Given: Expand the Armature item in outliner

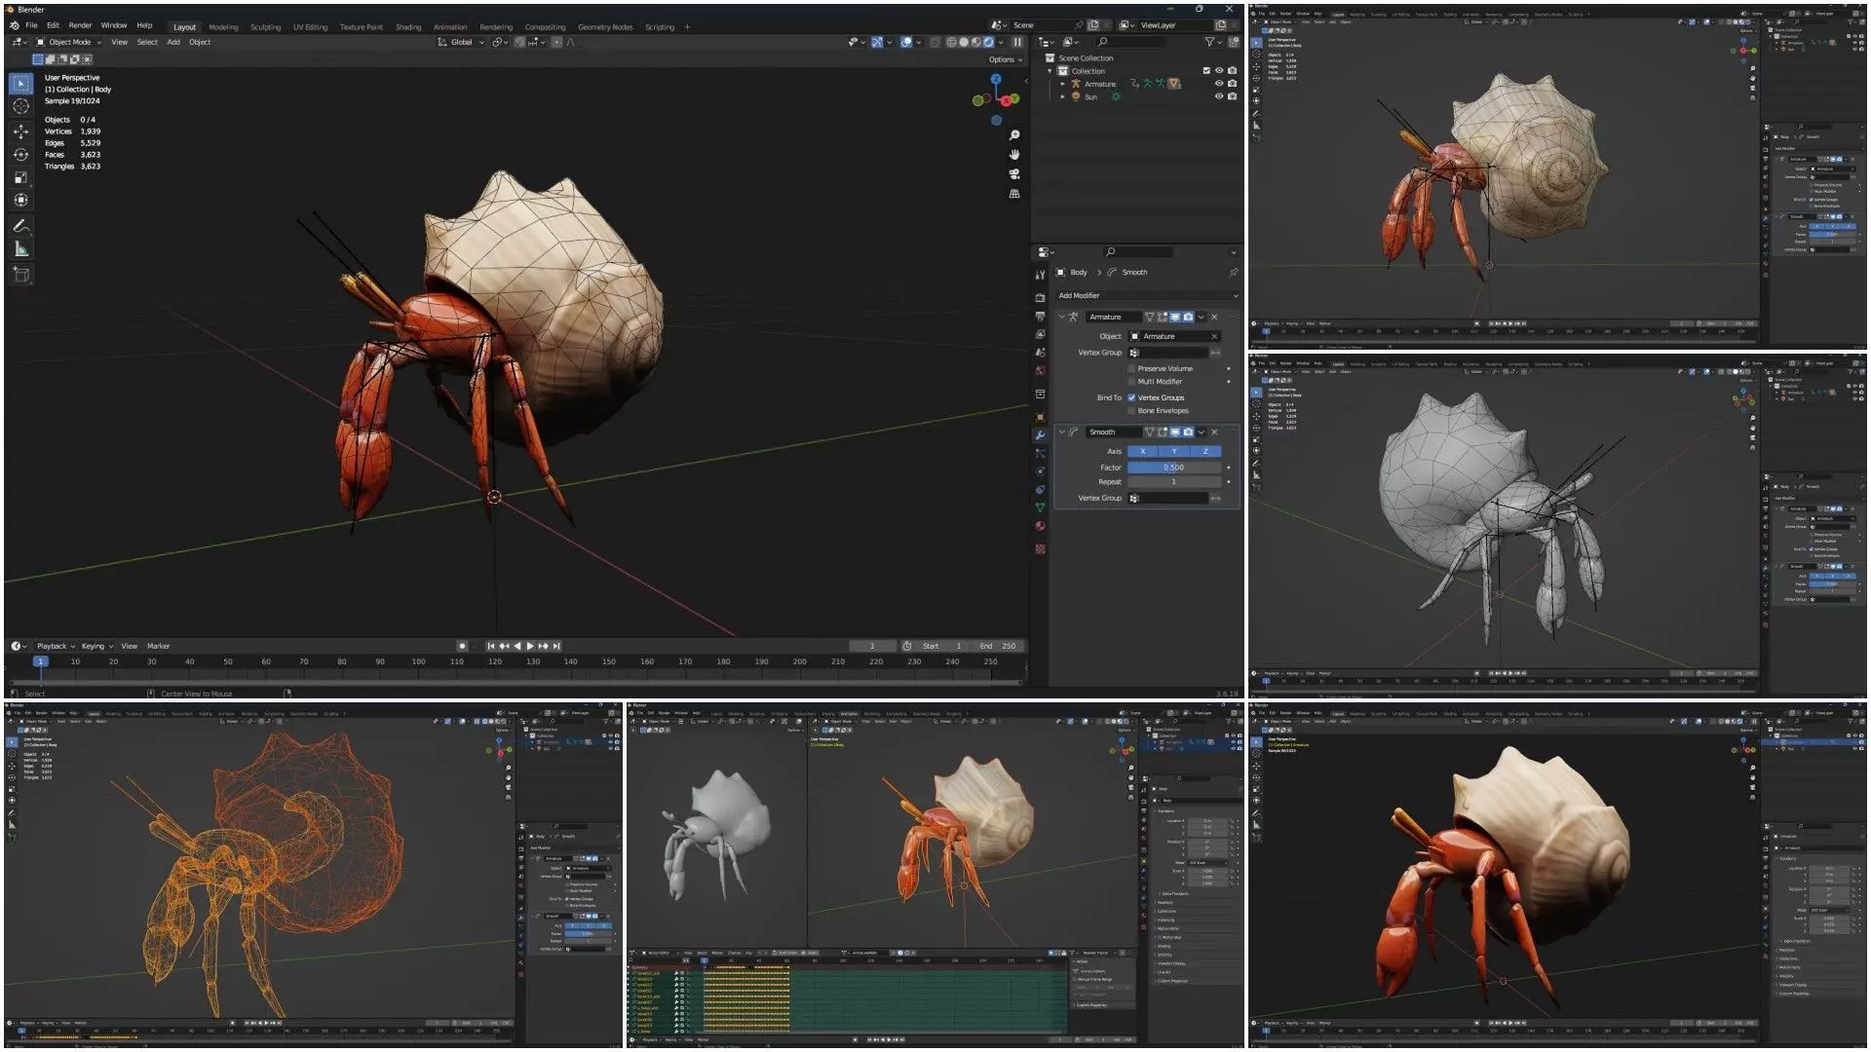Looking at the screenshot, I should click(1062, 84).
